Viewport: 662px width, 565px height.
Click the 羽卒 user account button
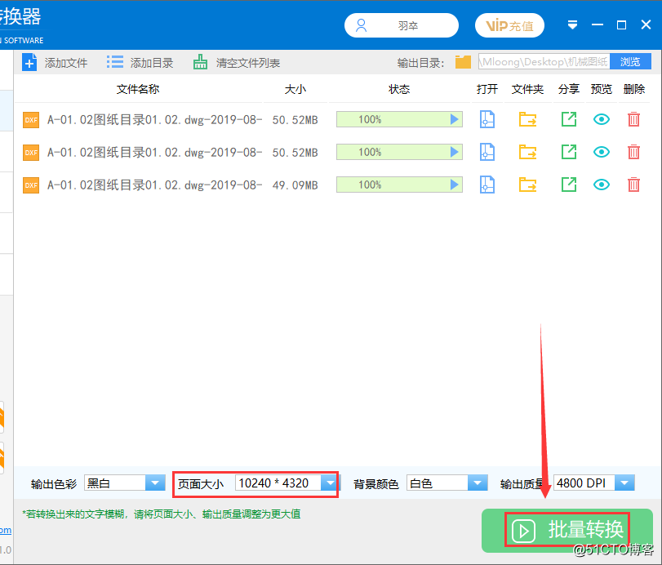coord(402,25)
